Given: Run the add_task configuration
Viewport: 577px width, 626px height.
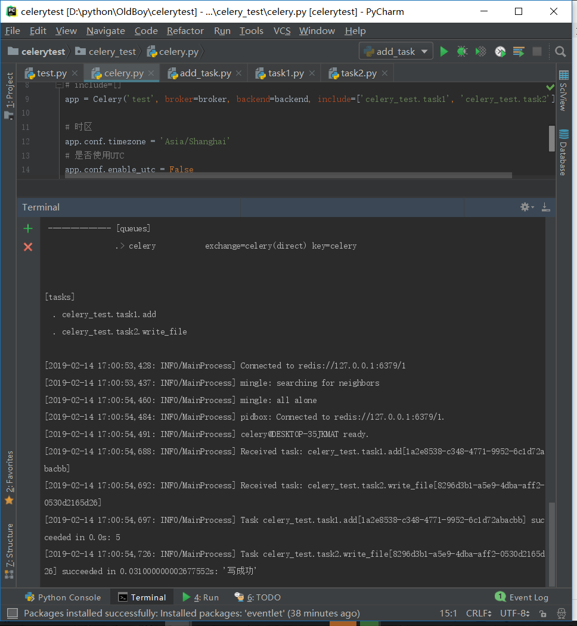Looking at the screenshot, I should (443, 51).
